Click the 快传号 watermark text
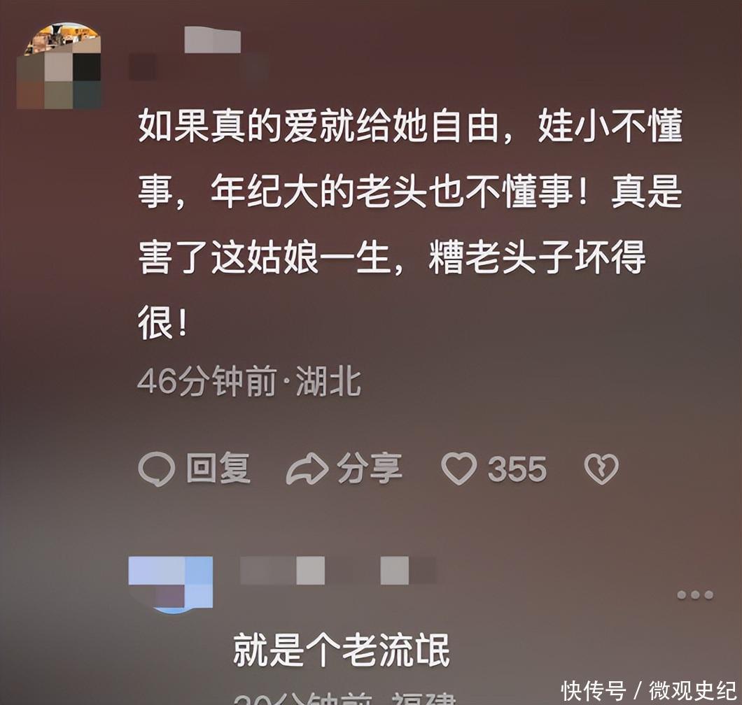This screenshot has width=742, height=705. tap(594, 691)
